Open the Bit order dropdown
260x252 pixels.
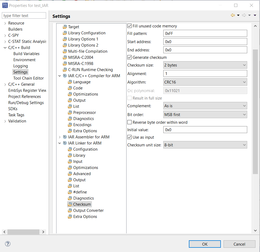205,115
